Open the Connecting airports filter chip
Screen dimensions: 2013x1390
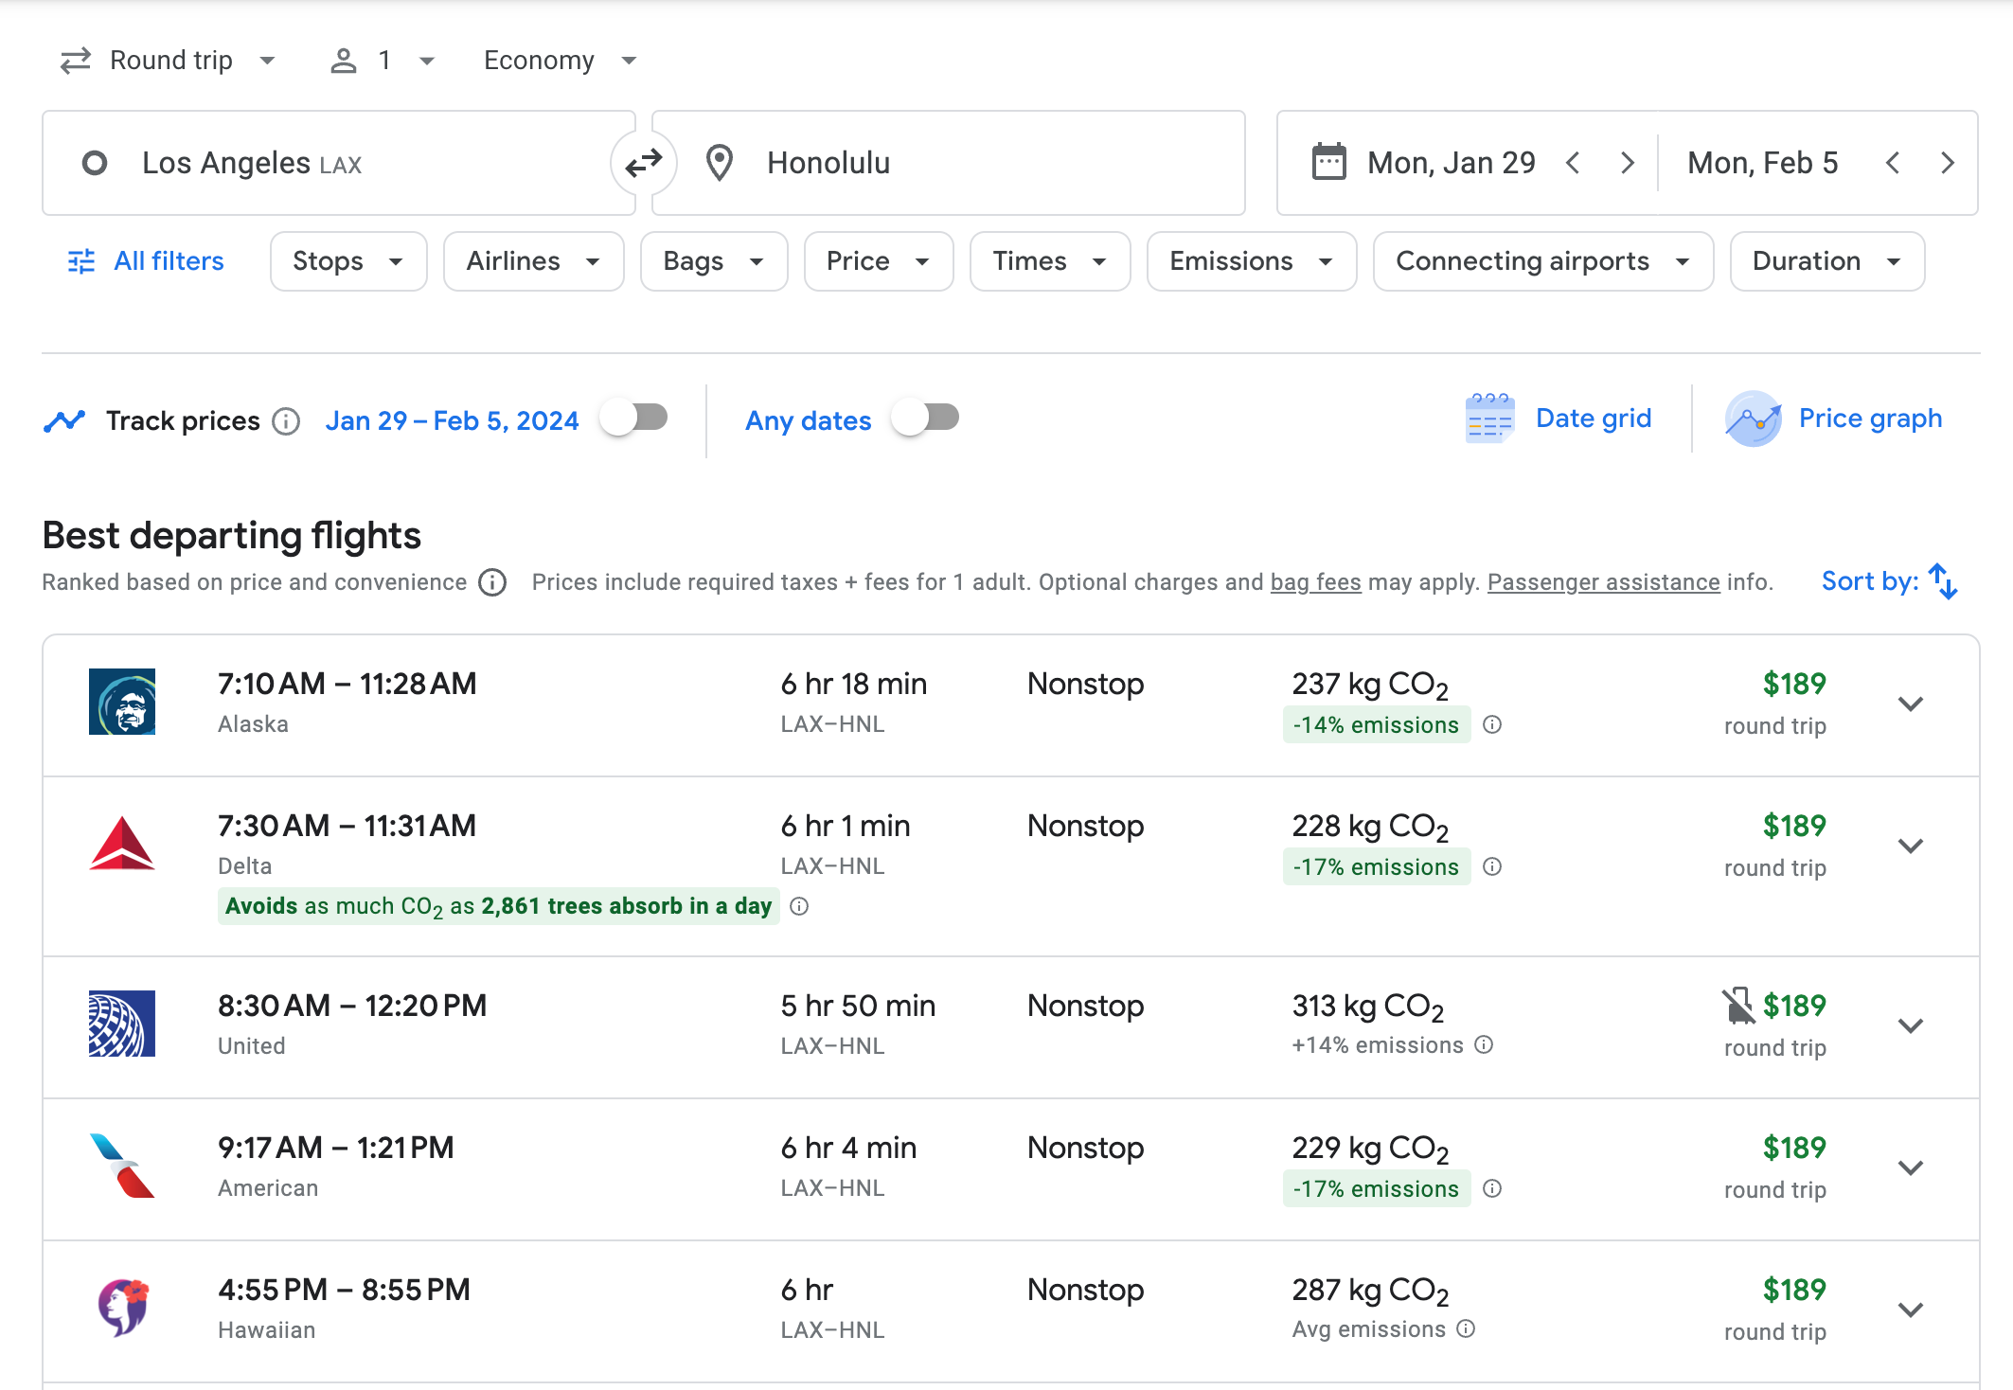[x=1542, y=261]
